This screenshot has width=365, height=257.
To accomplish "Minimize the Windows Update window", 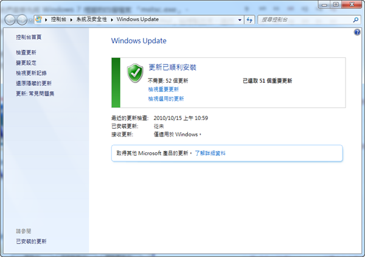I will point(324,4).
